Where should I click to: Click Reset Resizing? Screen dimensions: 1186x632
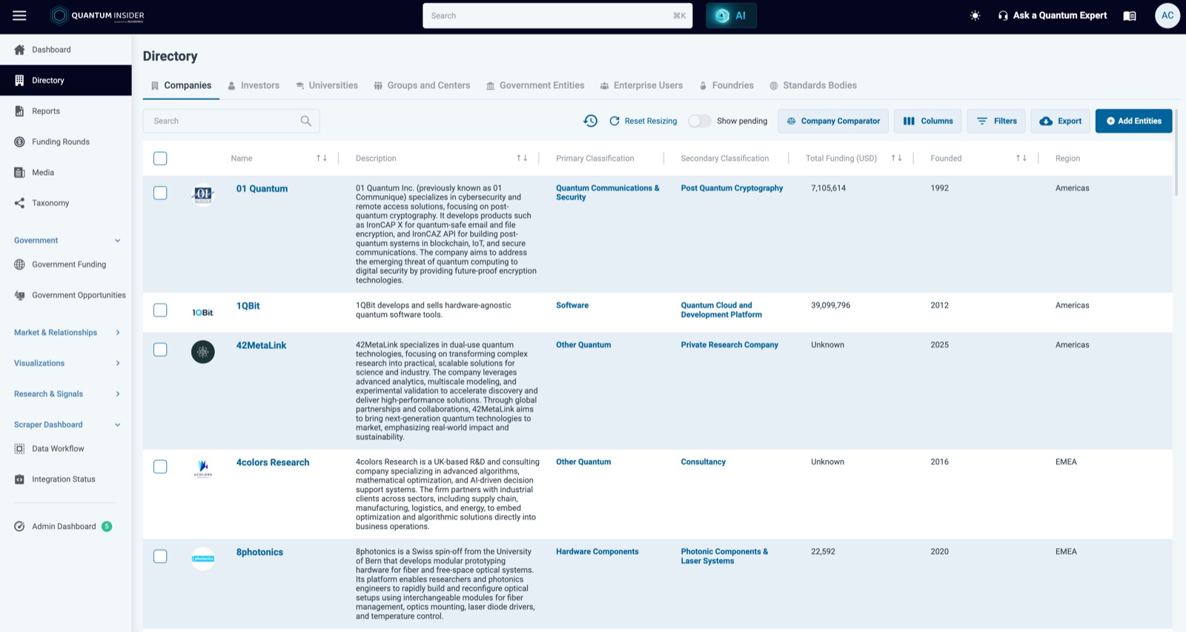(x=643, y=121)
